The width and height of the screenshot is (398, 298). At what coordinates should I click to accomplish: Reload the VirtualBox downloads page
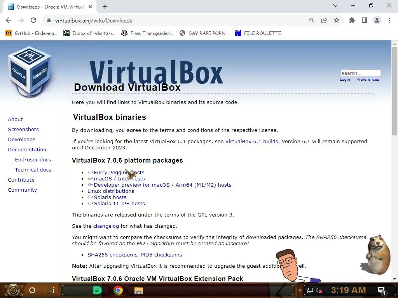tap(33, 20)
